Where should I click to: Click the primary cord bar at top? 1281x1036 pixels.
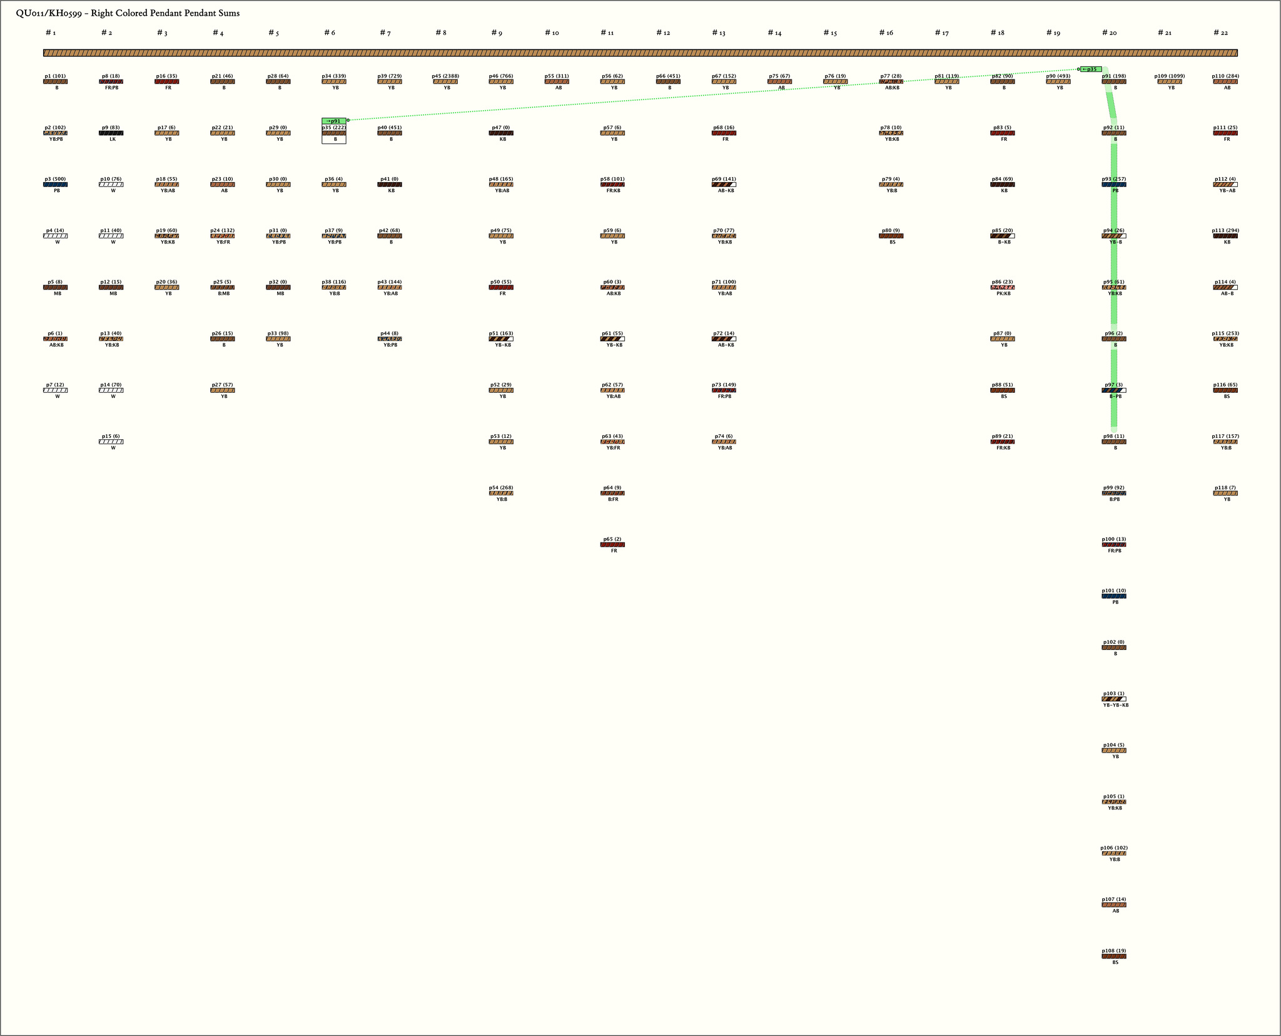click(640, 53)
